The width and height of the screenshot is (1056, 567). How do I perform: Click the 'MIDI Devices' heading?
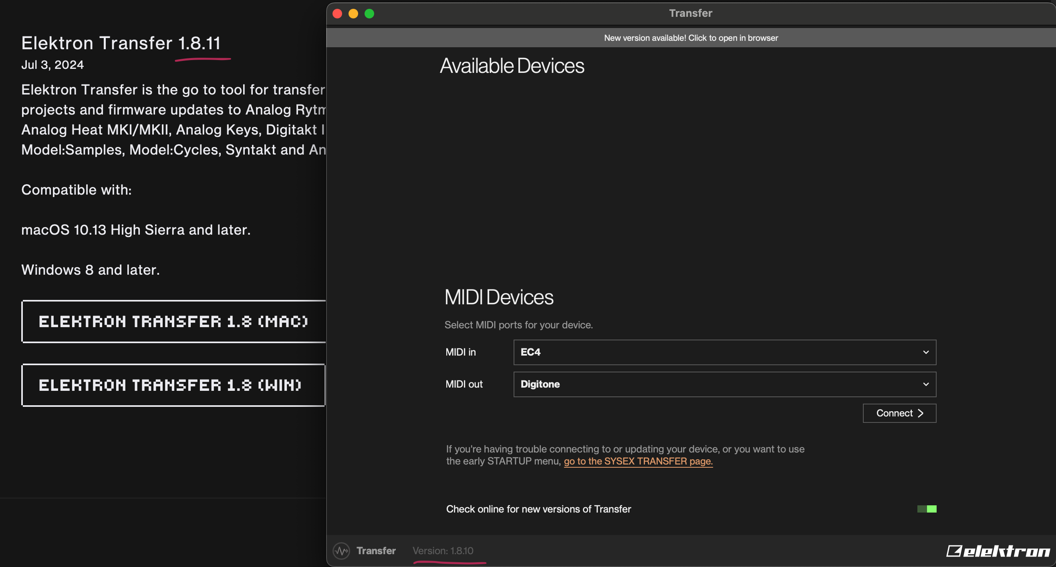coord(499,297)
